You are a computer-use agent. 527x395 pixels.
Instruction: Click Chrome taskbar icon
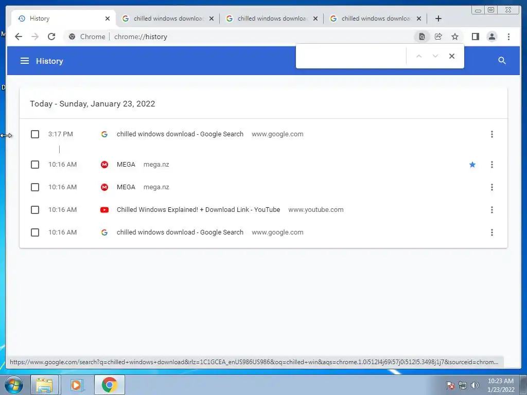point(110,385)
